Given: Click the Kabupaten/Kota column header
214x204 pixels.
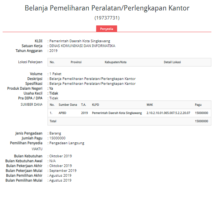Looking at the screenshot, I should pos(116,62).
